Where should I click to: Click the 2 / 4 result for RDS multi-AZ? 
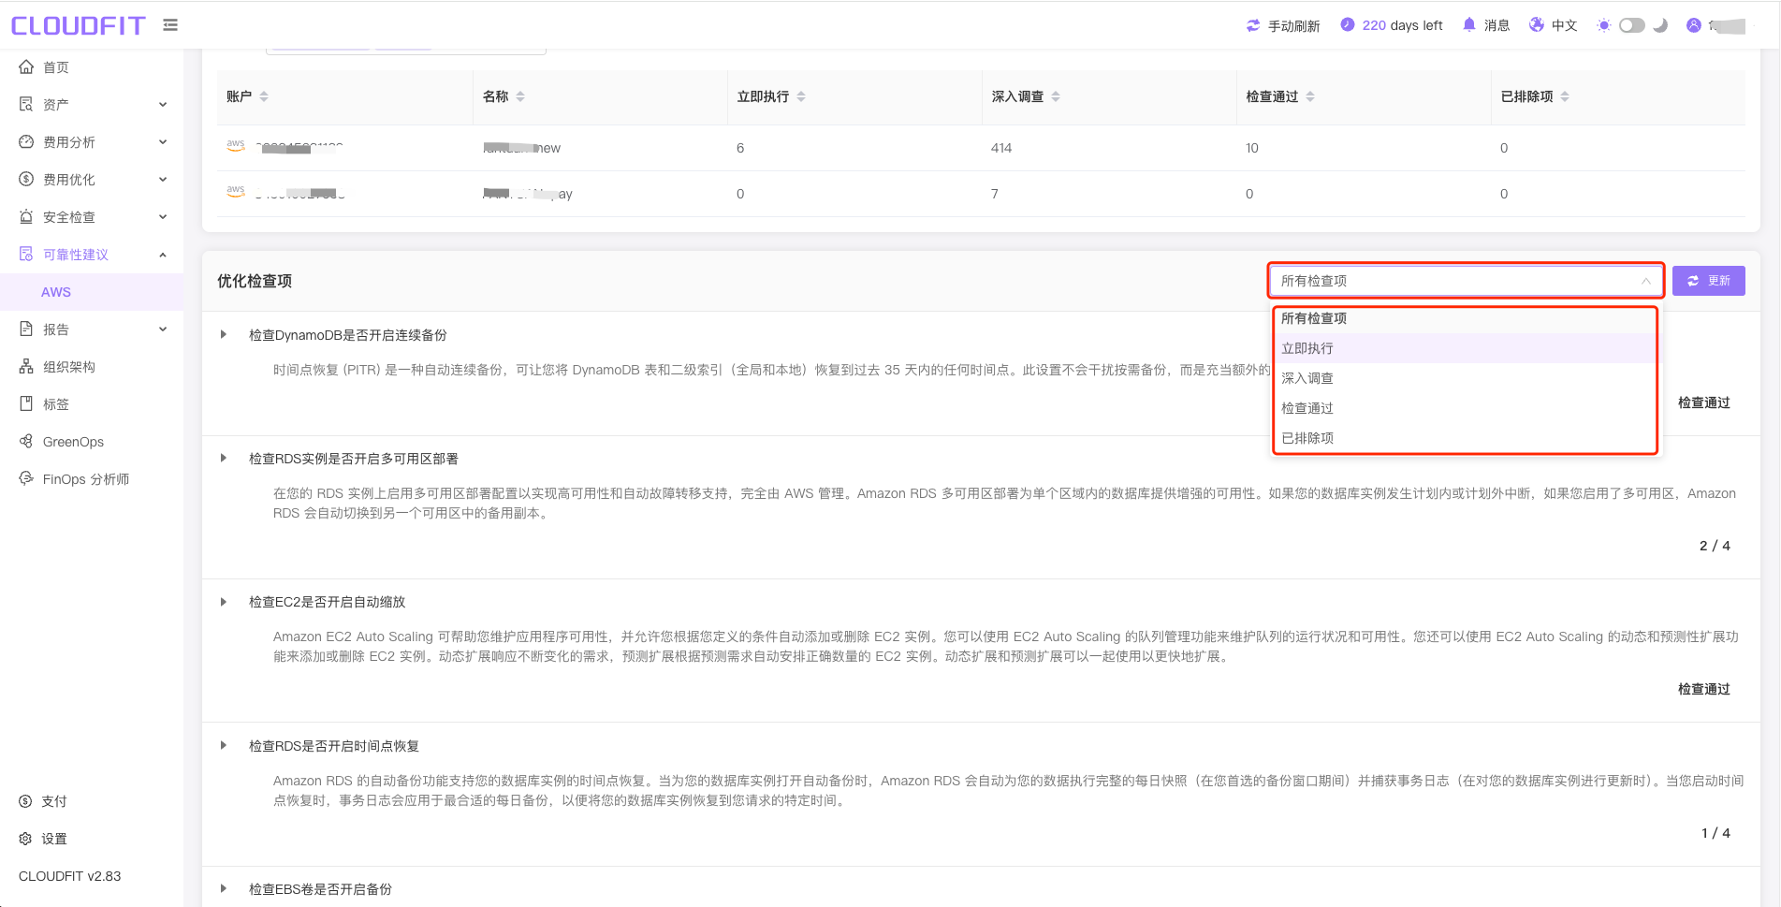pos(1715,546)
